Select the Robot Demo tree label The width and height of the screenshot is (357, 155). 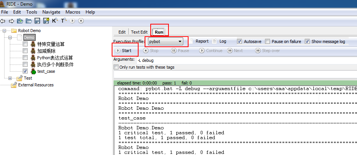coord(30,31)
